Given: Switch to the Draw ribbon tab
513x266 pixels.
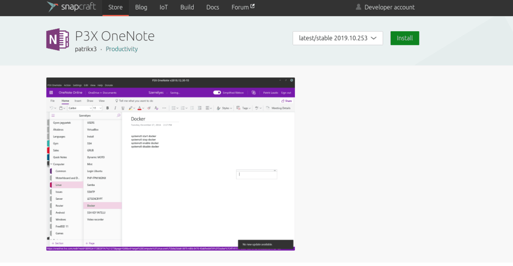Looking at the screenshot, I should pyautogui.click(x=89, y=101).
